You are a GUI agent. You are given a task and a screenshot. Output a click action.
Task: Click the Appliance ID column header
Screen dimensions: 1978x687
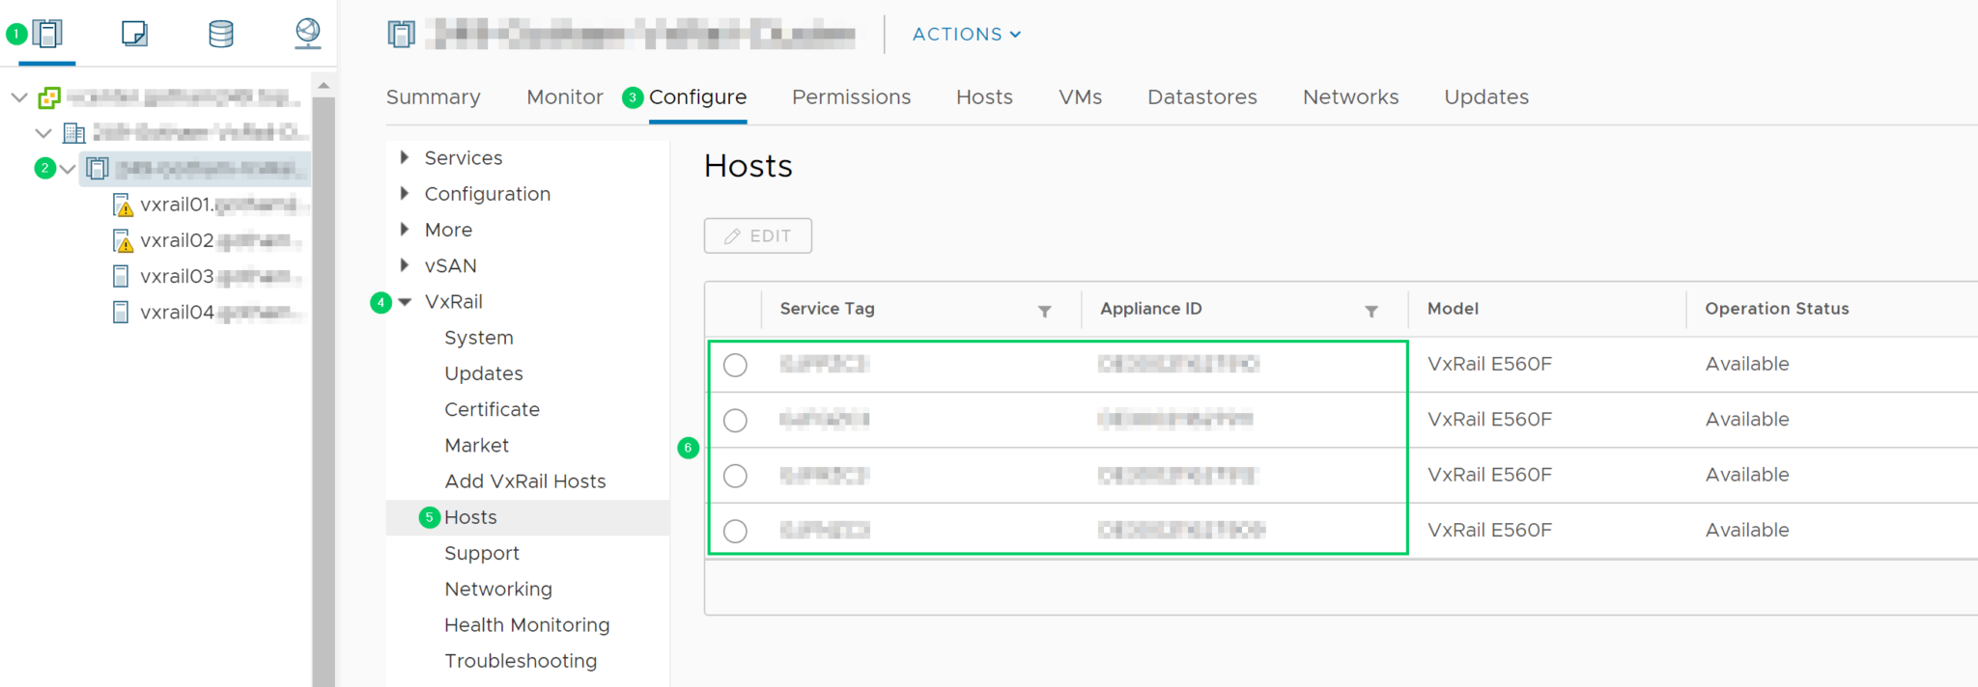tap(1150, 309)
